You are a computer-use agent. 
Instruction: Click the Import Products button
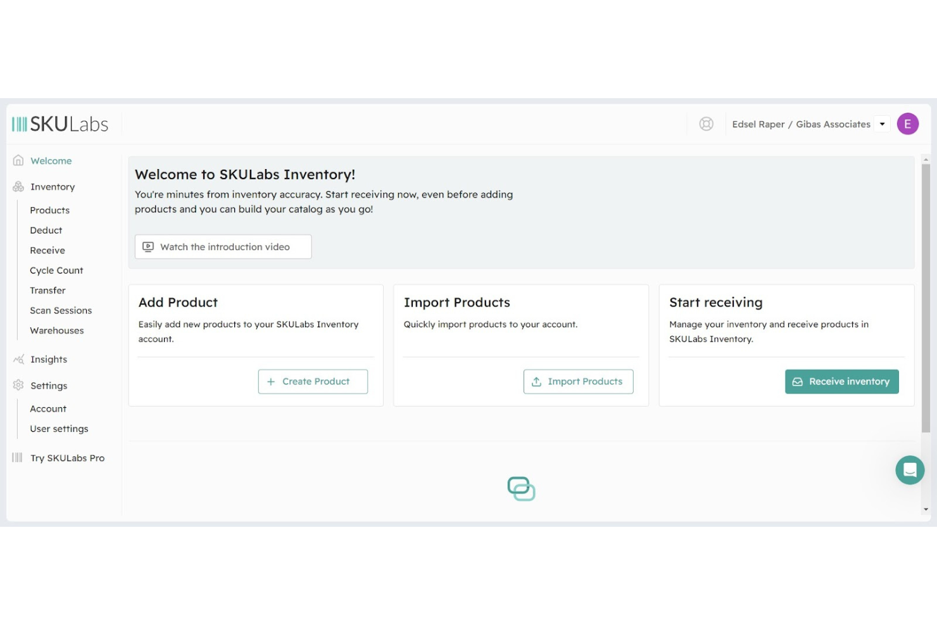(x=578, y=381)
